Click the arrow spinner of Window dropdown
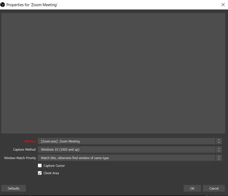This screenshot has width=228, height=196. tap(219, 141)
